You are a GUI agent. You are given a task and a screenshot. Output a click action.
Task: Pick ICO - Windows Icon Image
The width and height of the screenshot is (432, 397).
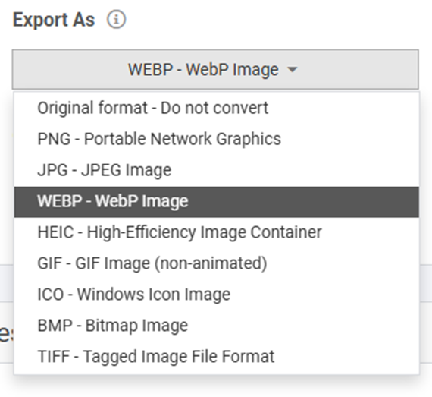(x=217, y=295)
